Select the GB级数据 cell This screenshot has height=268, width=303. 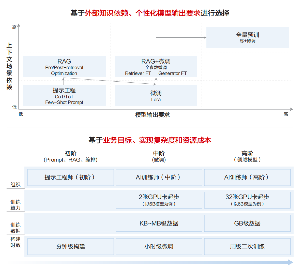pos(247,223)
